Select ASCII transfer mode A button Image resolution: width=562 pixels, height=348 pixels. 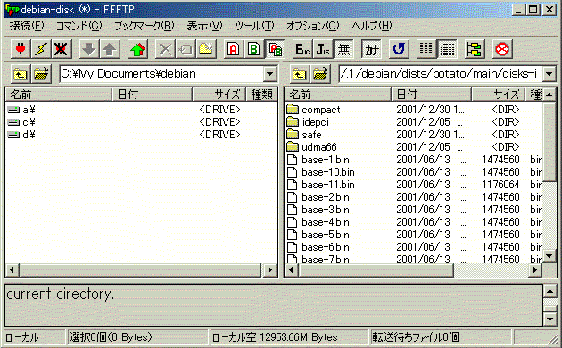click(x=234, y=49)
